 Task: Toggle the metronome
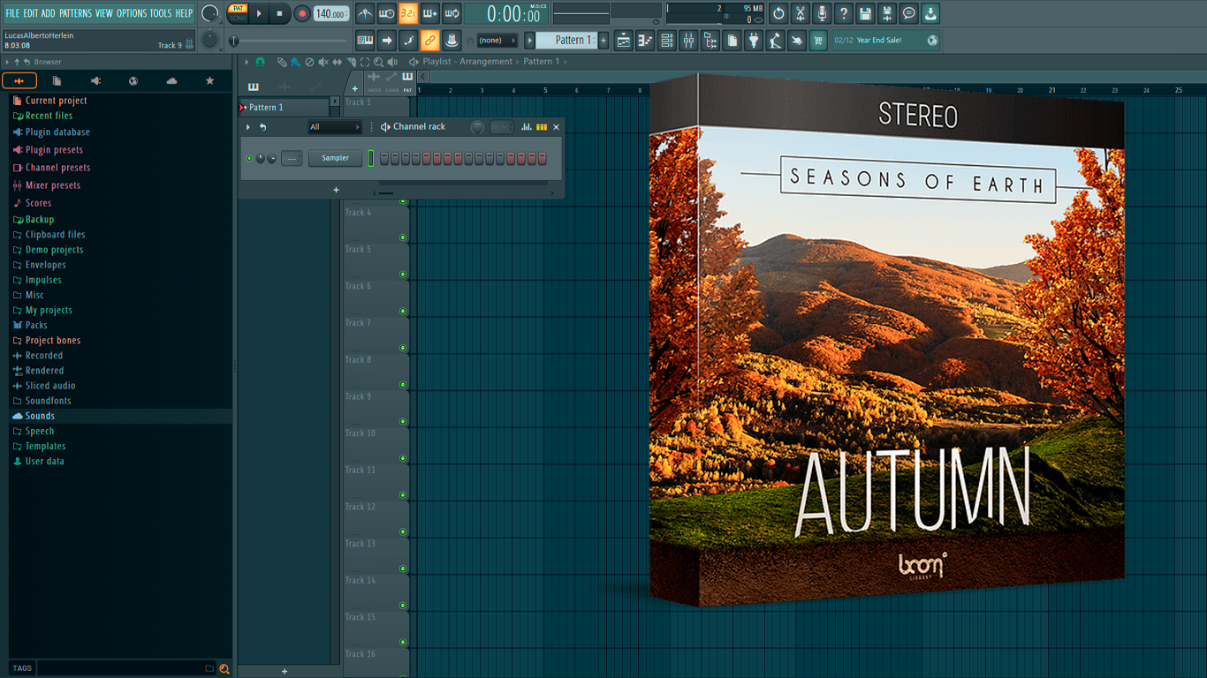tap(365, 13)
